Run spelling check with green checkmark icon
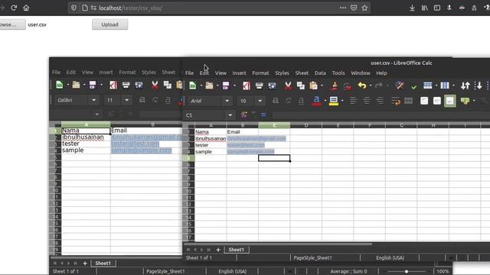Screen dimensions: 490x275 tap(413, 87)
